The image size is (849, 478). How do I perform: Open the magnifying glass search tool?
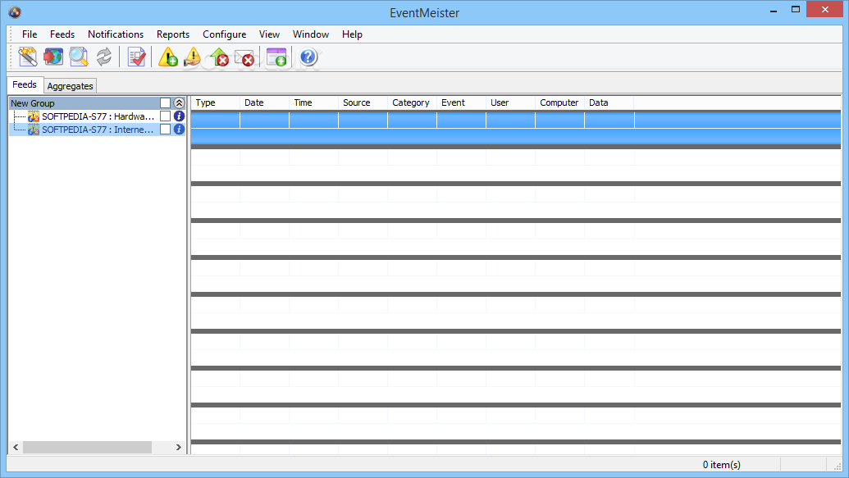pos(79,57)
